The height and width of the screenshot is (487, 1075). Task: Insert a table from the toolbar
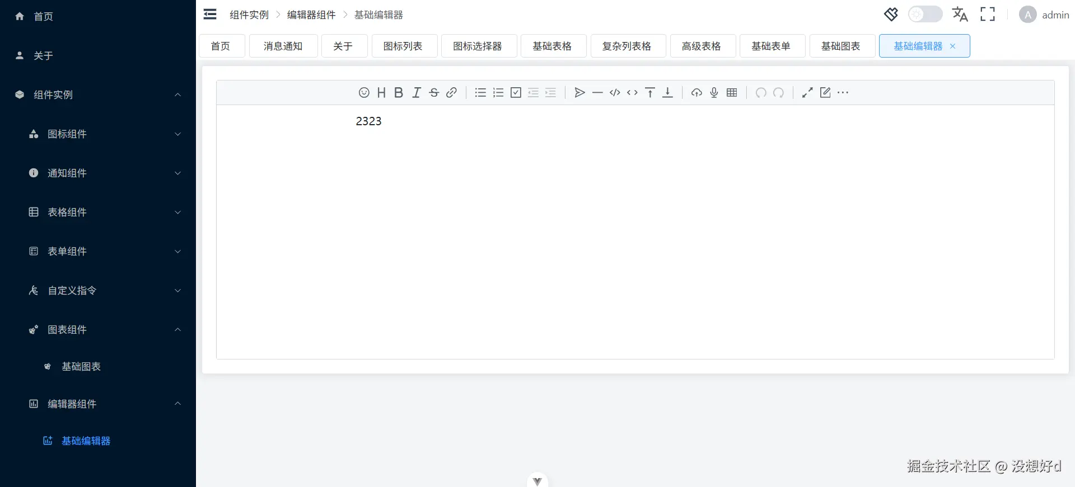tap(732, 93)
